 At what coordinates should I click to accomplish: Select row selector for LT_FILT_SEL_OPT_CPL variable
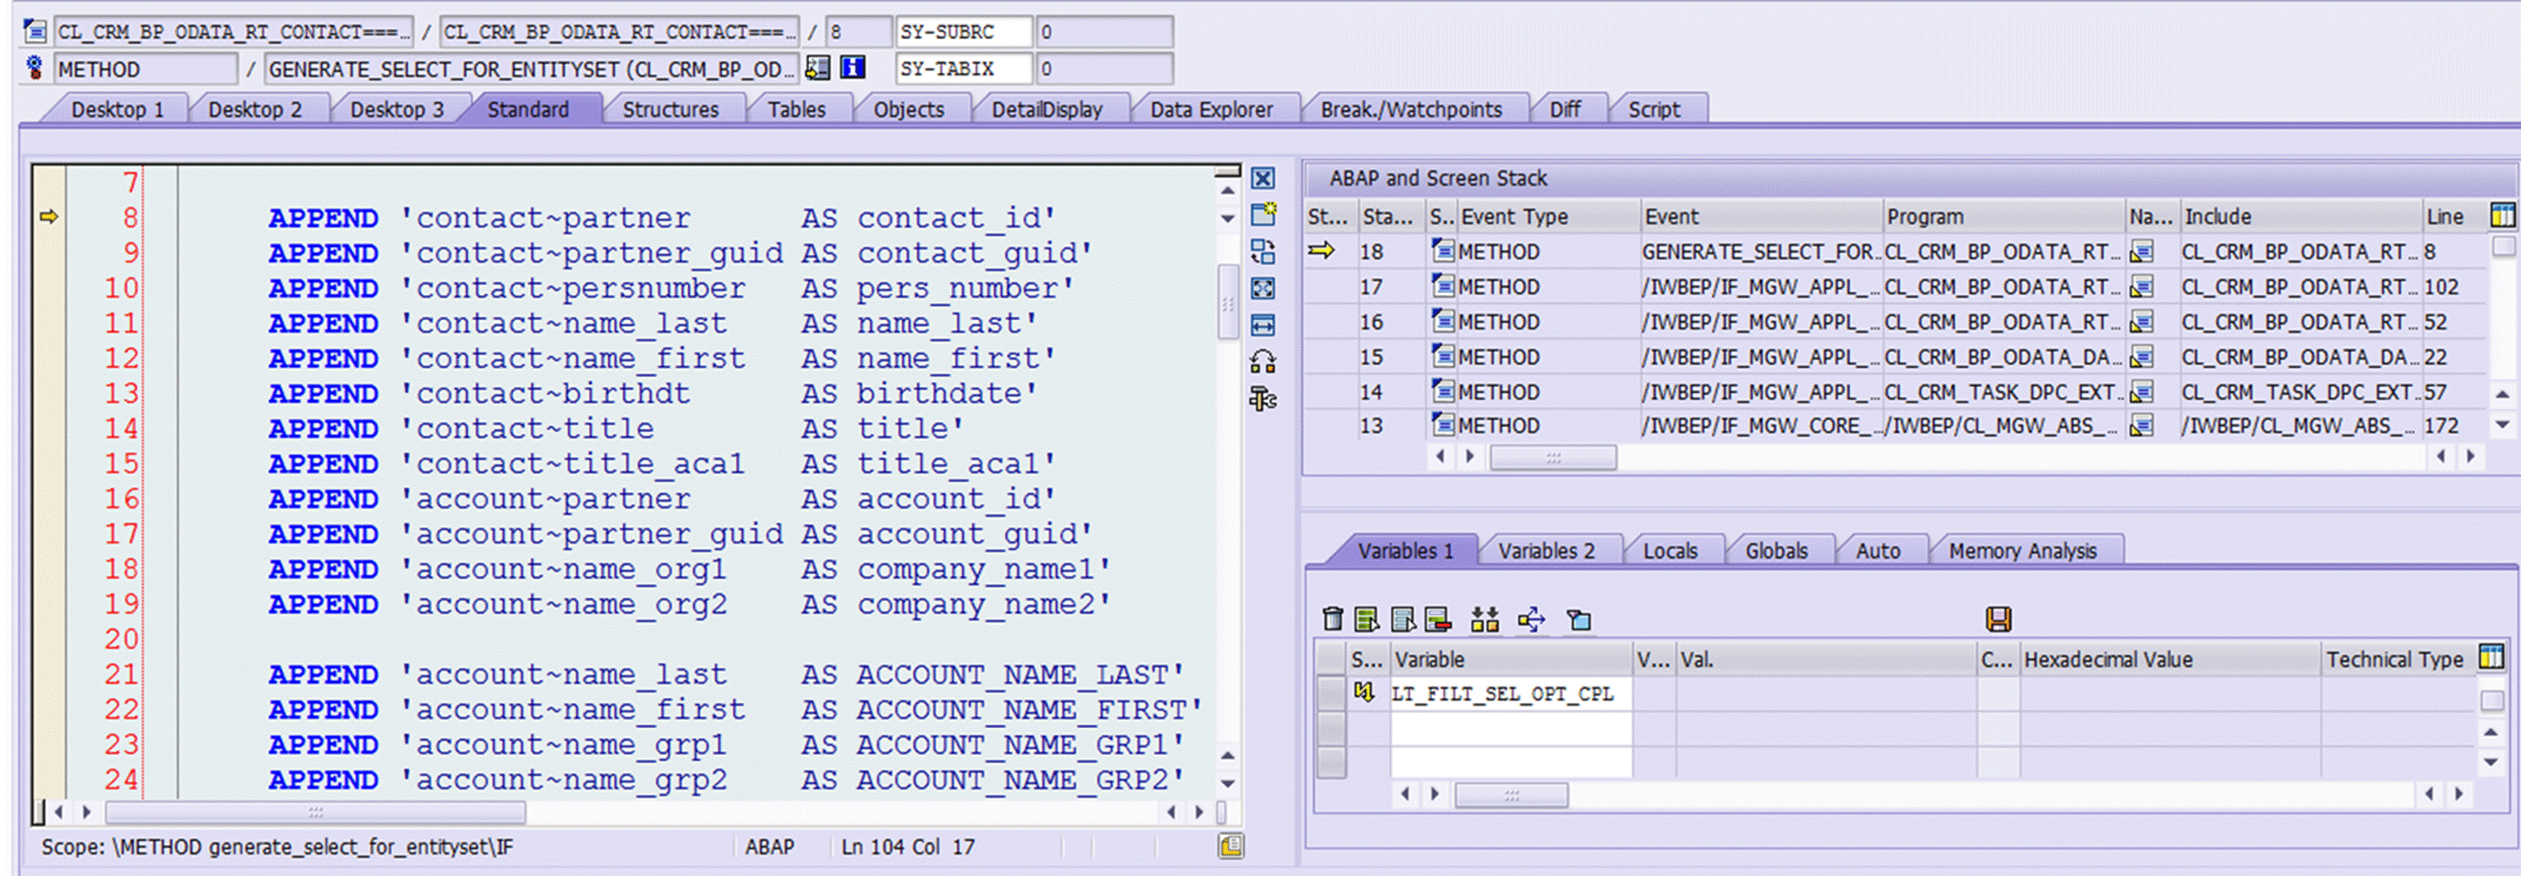(x=1330, y=693)
